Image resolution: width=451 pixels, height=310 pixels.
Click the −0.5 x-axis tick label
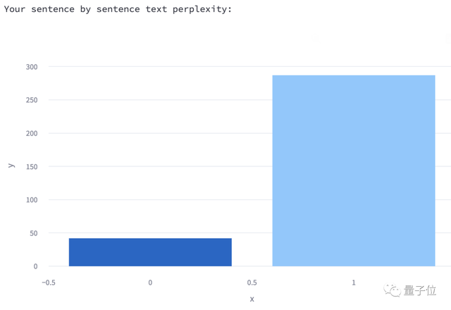pos(48,283)
